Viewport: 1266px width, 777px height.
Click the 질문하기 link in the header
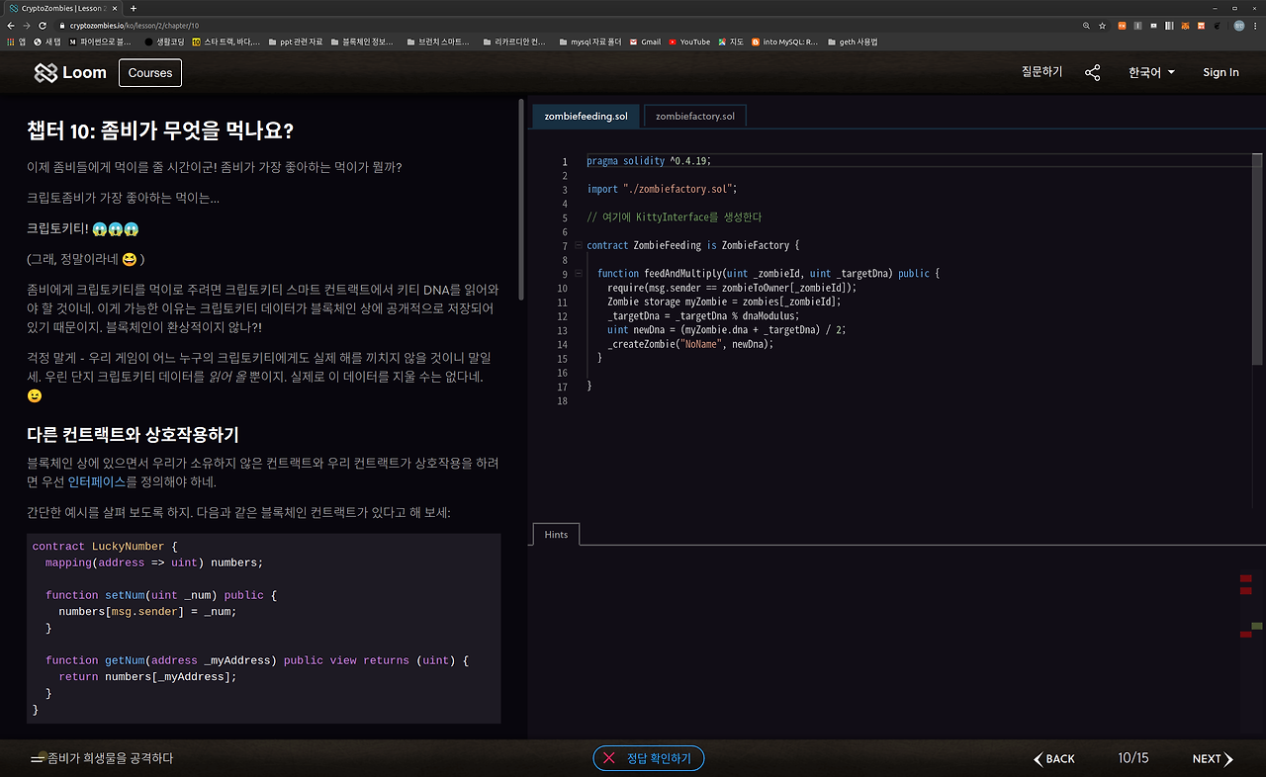(1041, 72)
